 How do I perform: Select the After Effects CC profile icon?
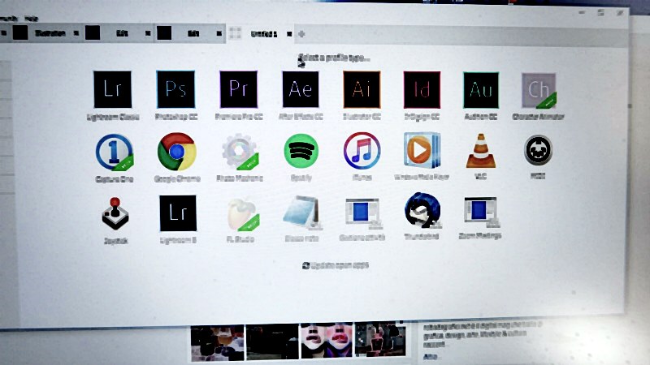tap(301, 89)
